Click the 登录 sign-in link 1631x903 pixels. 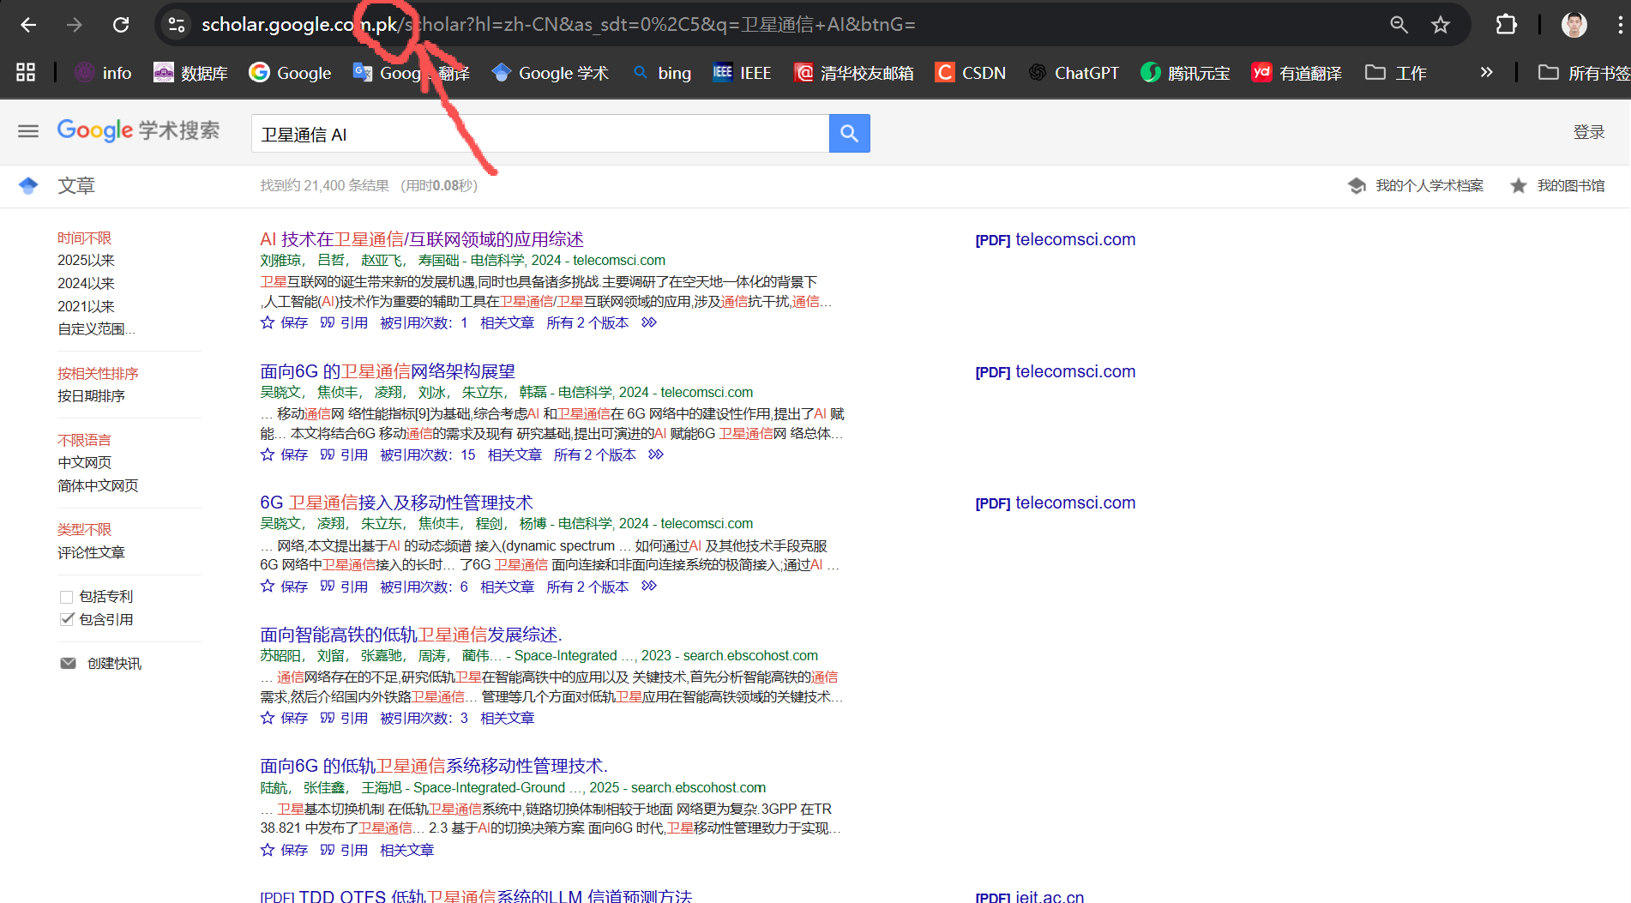[1588, 132]
